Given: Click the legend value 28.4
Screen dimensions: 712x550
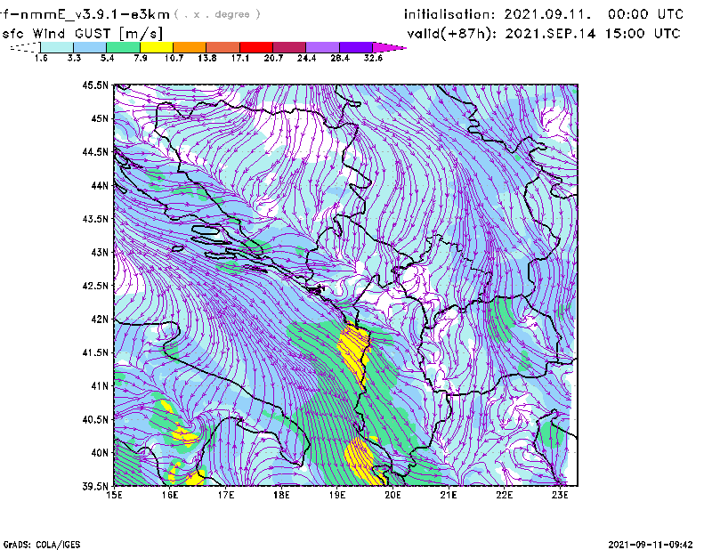Looking at the screenshot, I should (x=340, y=58).
